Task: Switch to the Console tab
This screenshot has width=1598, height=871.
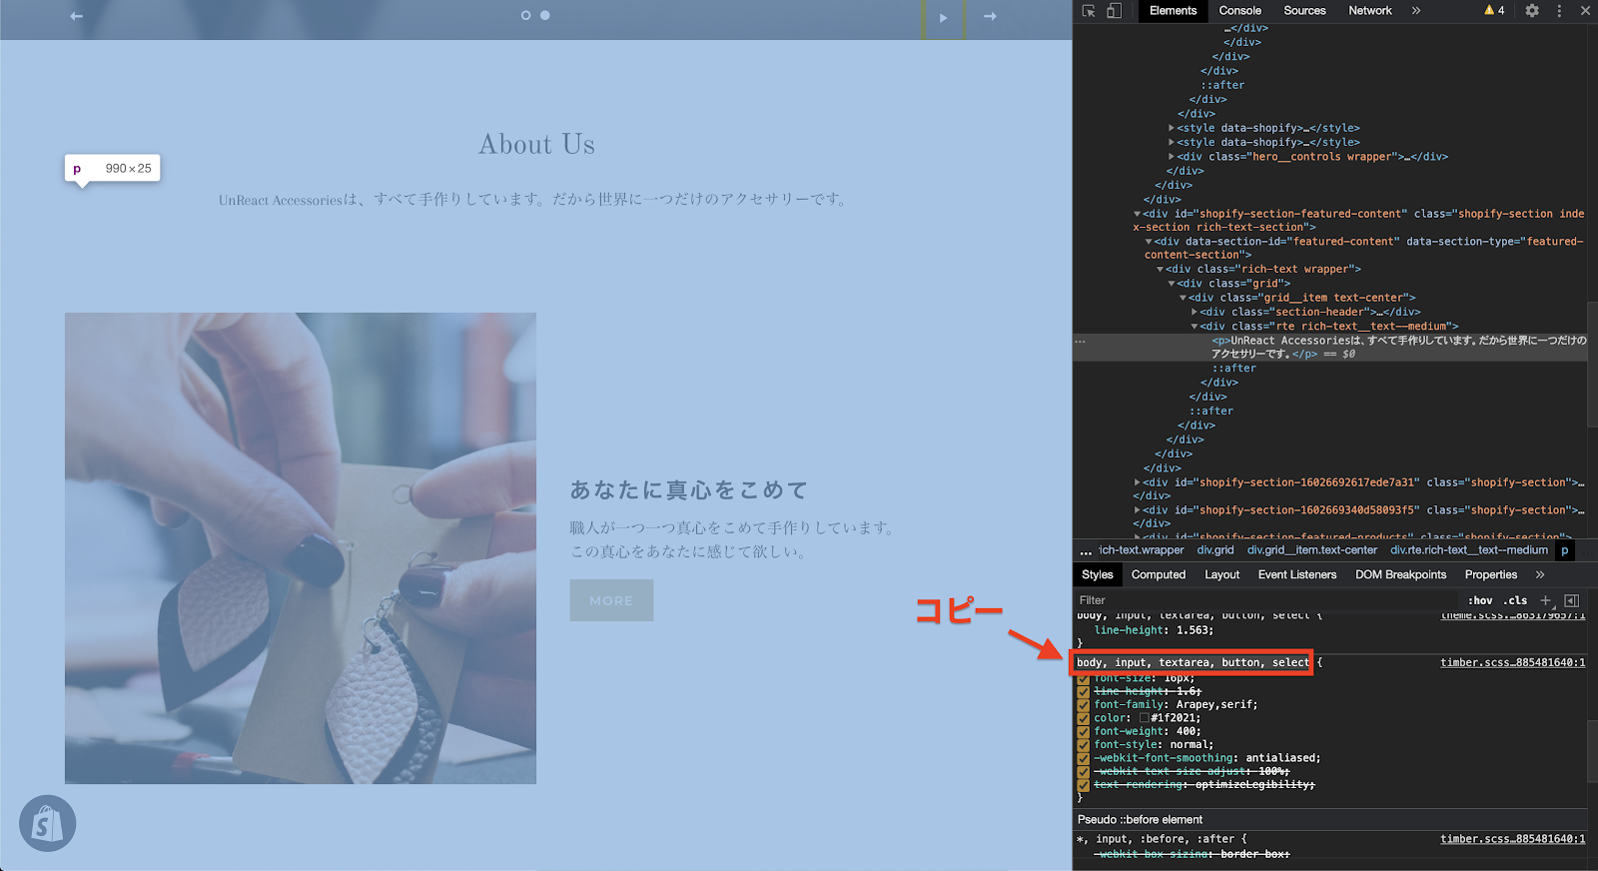Action: (1239, 11)
